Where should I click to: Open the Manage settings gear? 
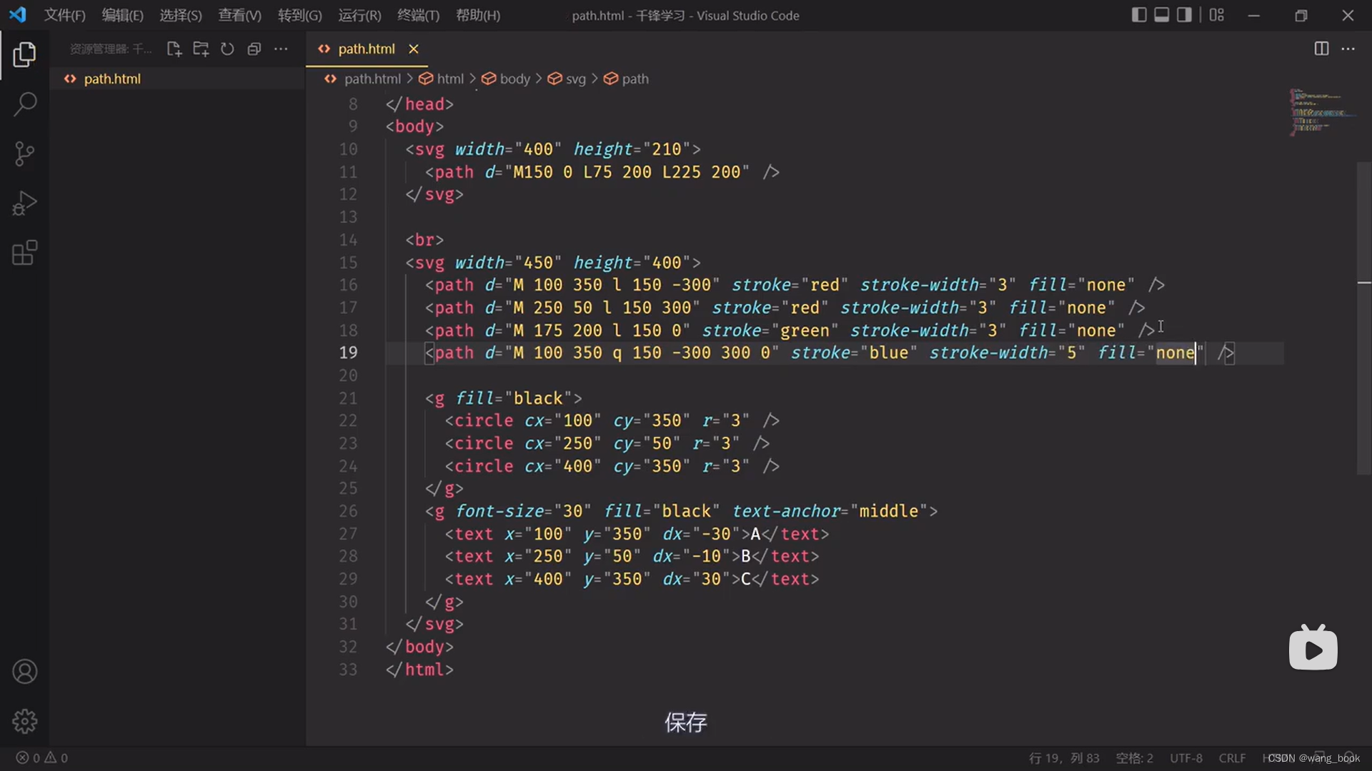pos(24,721)
